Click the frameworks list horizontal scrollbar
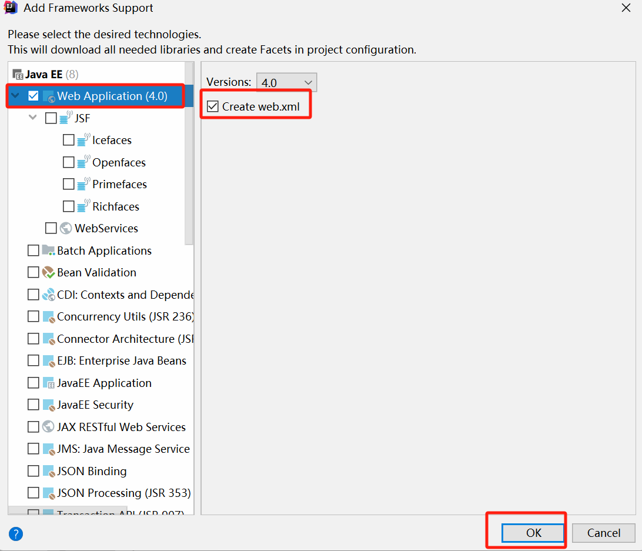 (x=68, y=510)
